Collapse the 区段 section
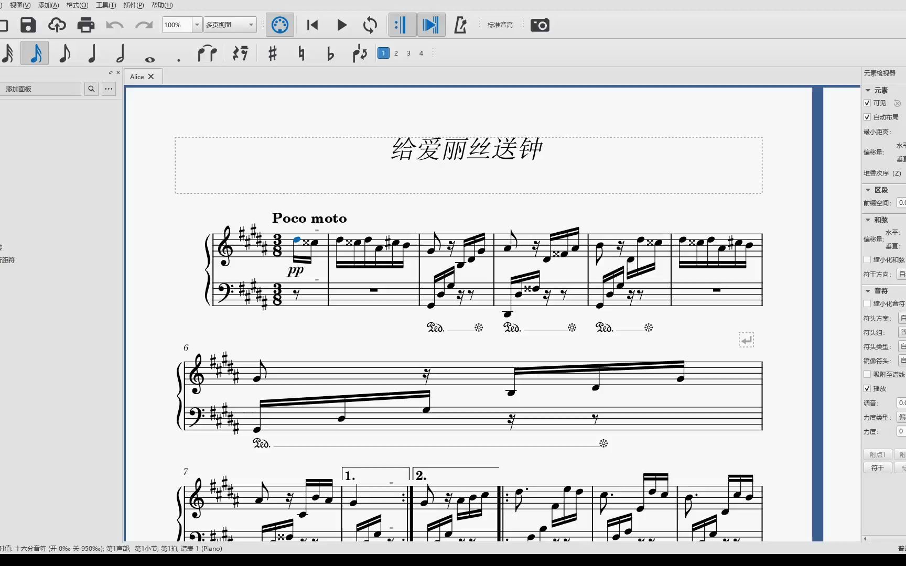906x566 pixels. pyautogui.click(x=868, y=190)
